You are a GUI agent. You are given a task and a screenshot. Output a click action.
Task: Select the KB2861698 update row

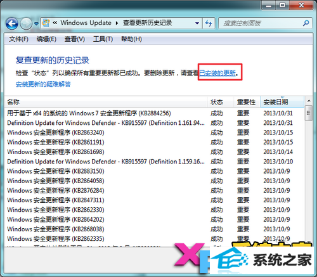click(x=154, y=152)
